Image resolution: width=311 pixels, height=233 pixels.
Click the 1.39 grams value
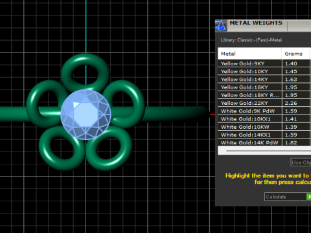point(291,127)
